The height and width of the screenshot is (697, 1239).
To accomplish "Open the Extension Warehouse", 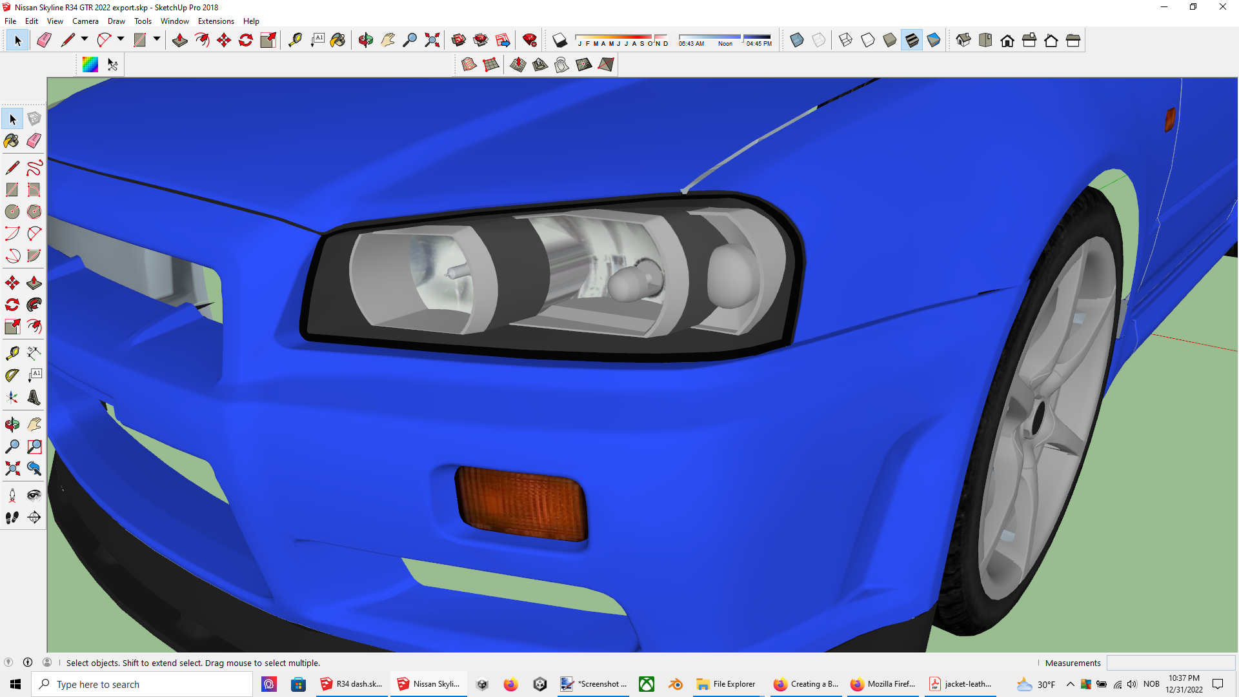I will [x=481, y=40].
